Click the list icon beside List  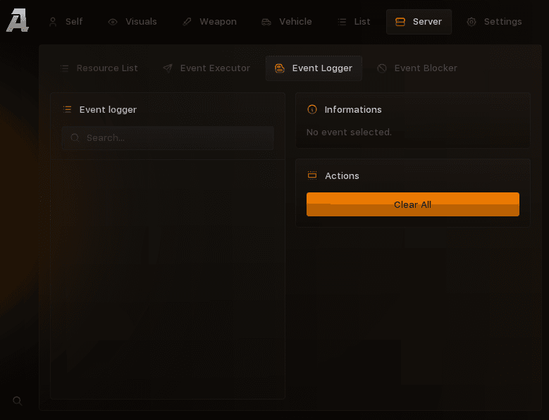(x=342, y=22)
